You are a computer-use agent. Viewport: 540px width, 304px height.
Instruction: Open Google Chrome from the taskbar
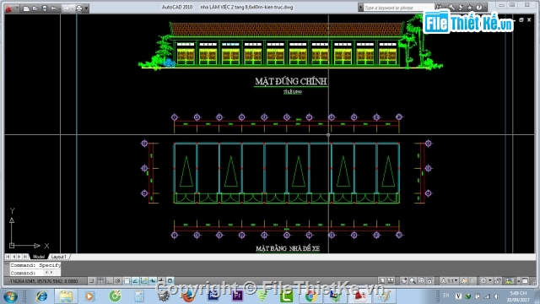(x=310, y=296)
